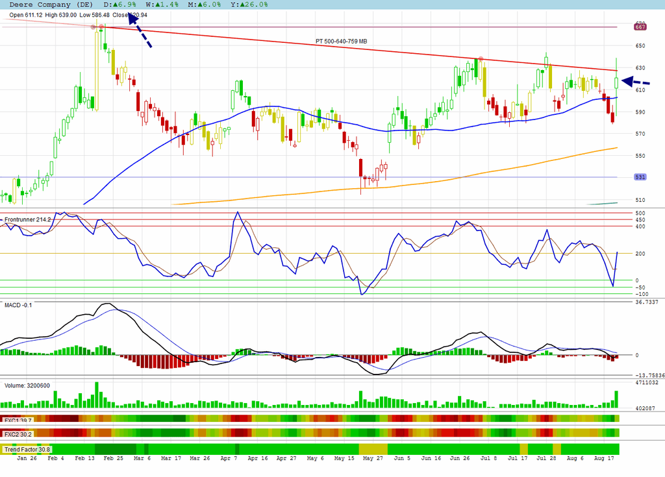Select the yearly change Y:▲26.0% value
The image size is (665, 477).
pos(249,5)
